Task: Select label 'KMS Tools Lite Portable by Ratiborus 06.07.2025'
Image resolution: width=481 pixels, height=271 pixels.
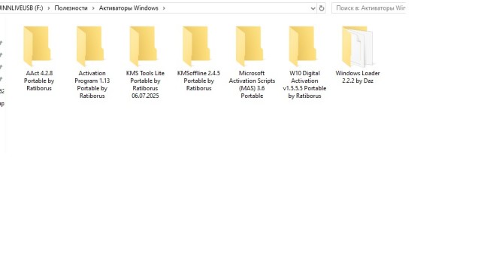Action: (x=145, y=84)
